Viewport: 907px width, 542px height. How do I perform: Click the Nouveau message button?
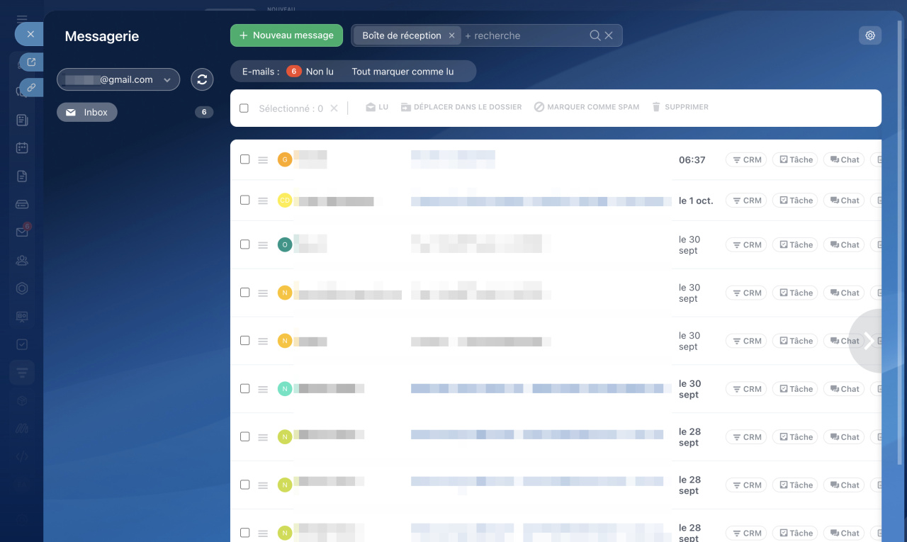(286, 35)
